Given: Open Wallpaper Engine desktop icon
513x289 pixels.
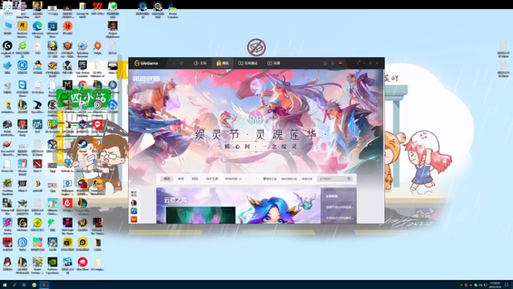Looking at the screenshot, I should tap(67, 184).
